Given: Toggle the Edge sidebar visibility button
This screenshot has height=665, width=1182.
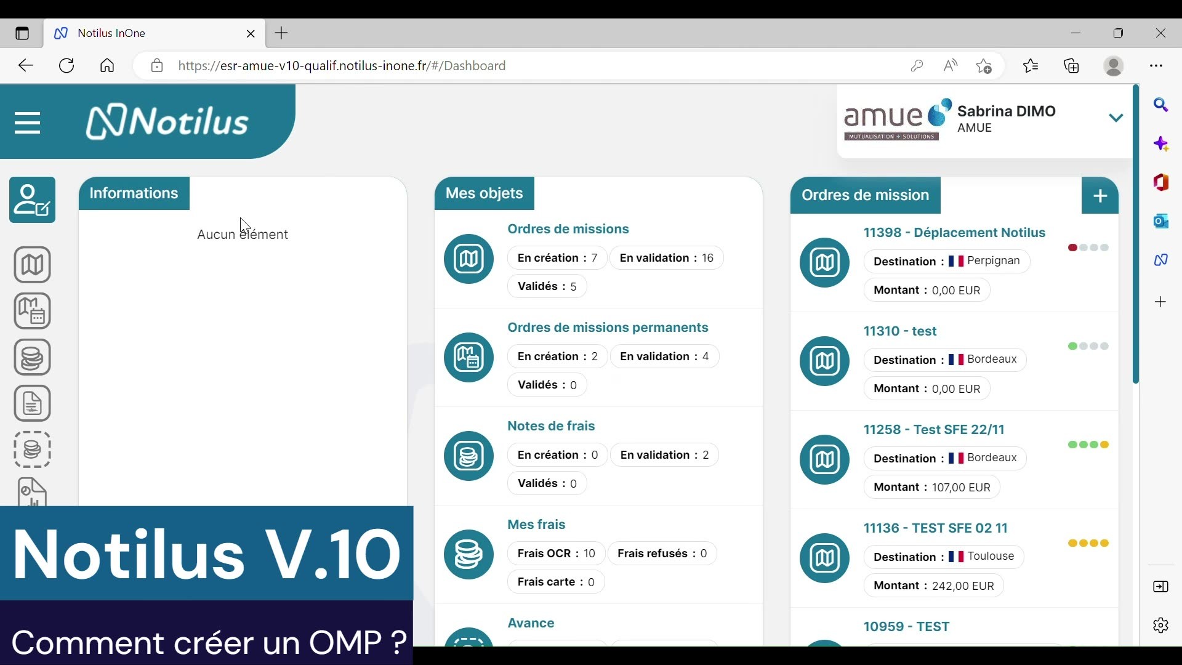Looking at the screenshot, I should 1160,587.
